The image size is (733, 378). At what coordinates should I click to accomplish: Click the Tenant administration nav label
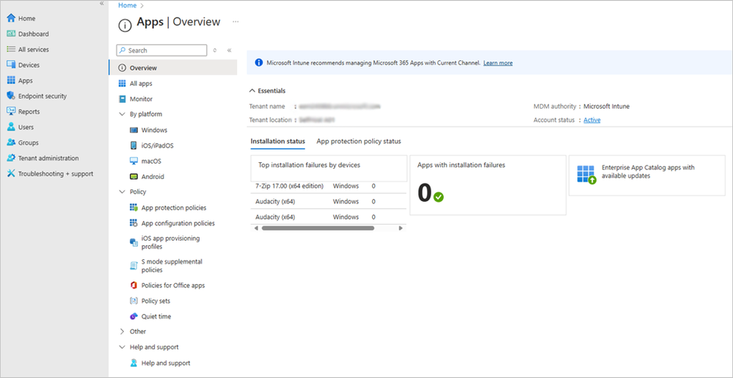(x=48, y=158)
